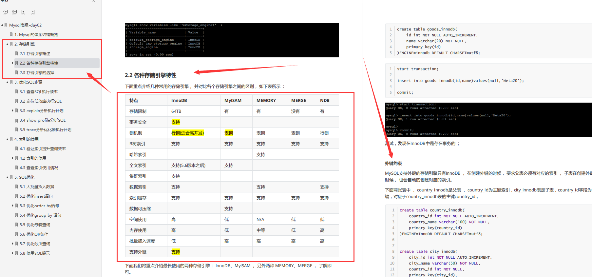Click the expand all bookmarks icon
592x277 pixels.
tap(5, 12)
